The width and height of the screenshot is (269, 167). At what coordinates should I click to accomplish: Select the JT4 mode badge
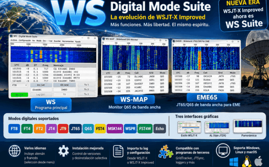click(x=51, y=128)
